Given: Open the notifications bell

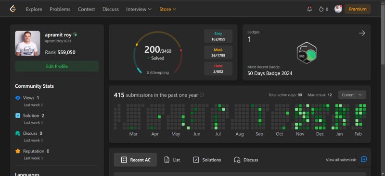Looking at the screenshot, I should [x=309, y=9].
